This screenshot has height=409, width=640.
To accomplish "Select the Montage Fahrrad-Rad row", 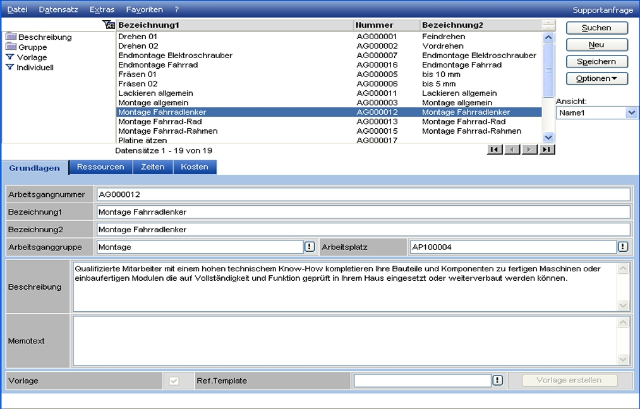I will point(329,122).
